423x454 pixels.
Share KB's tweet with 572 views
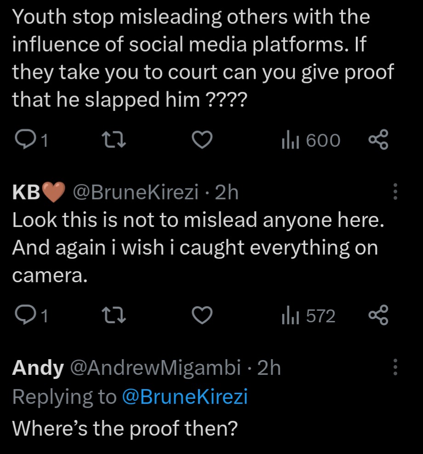click(379, 316)
